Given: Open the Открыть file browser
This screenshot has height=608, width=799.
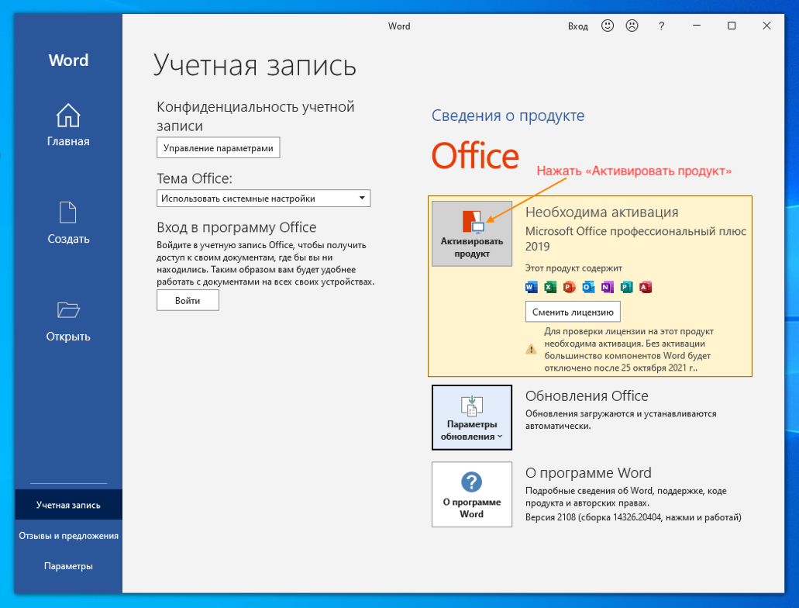Looking at the screenshot, I should point(68,321).
